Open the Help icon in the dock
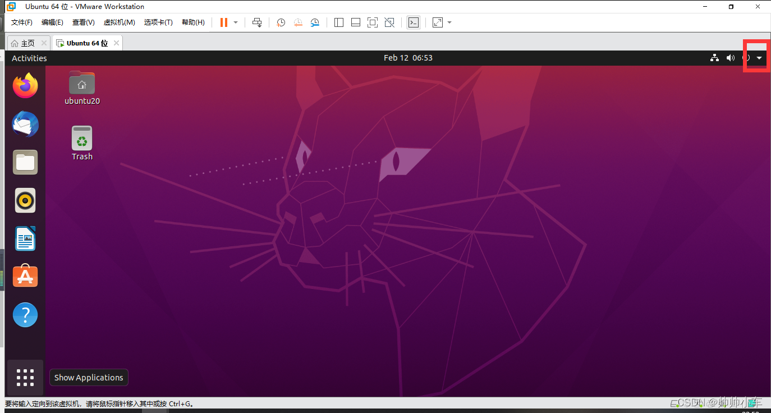The width and height of the screenshot is (771, 413). click(x=25, y=315)
